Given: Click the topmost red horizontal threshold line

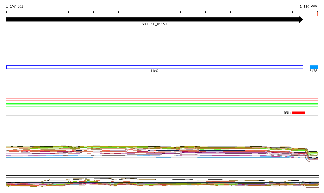Looking at the screenshot, I should pyautogui.click(x=158, y=99).
